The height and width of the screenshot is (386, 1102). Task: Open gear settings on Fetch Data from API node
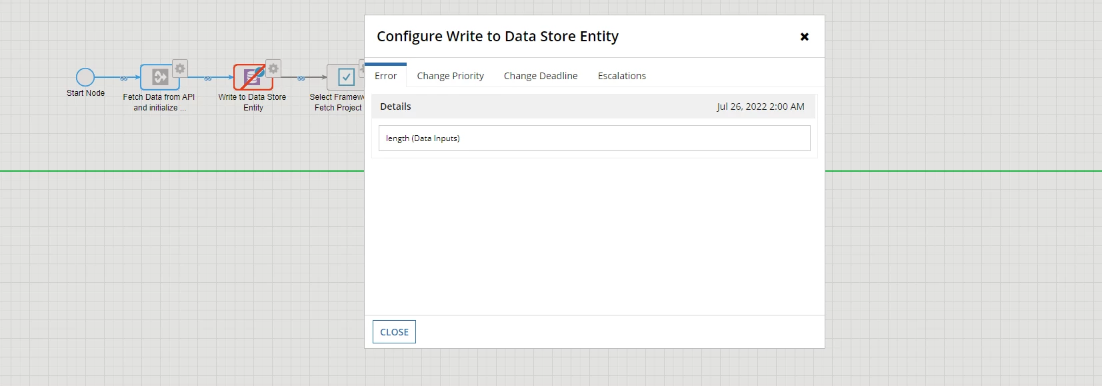click(x=180, y=68)
